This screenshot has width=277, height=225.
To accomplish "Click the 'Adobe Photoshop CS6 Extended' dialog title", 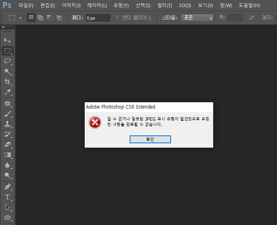I will [x=121, y=107].
